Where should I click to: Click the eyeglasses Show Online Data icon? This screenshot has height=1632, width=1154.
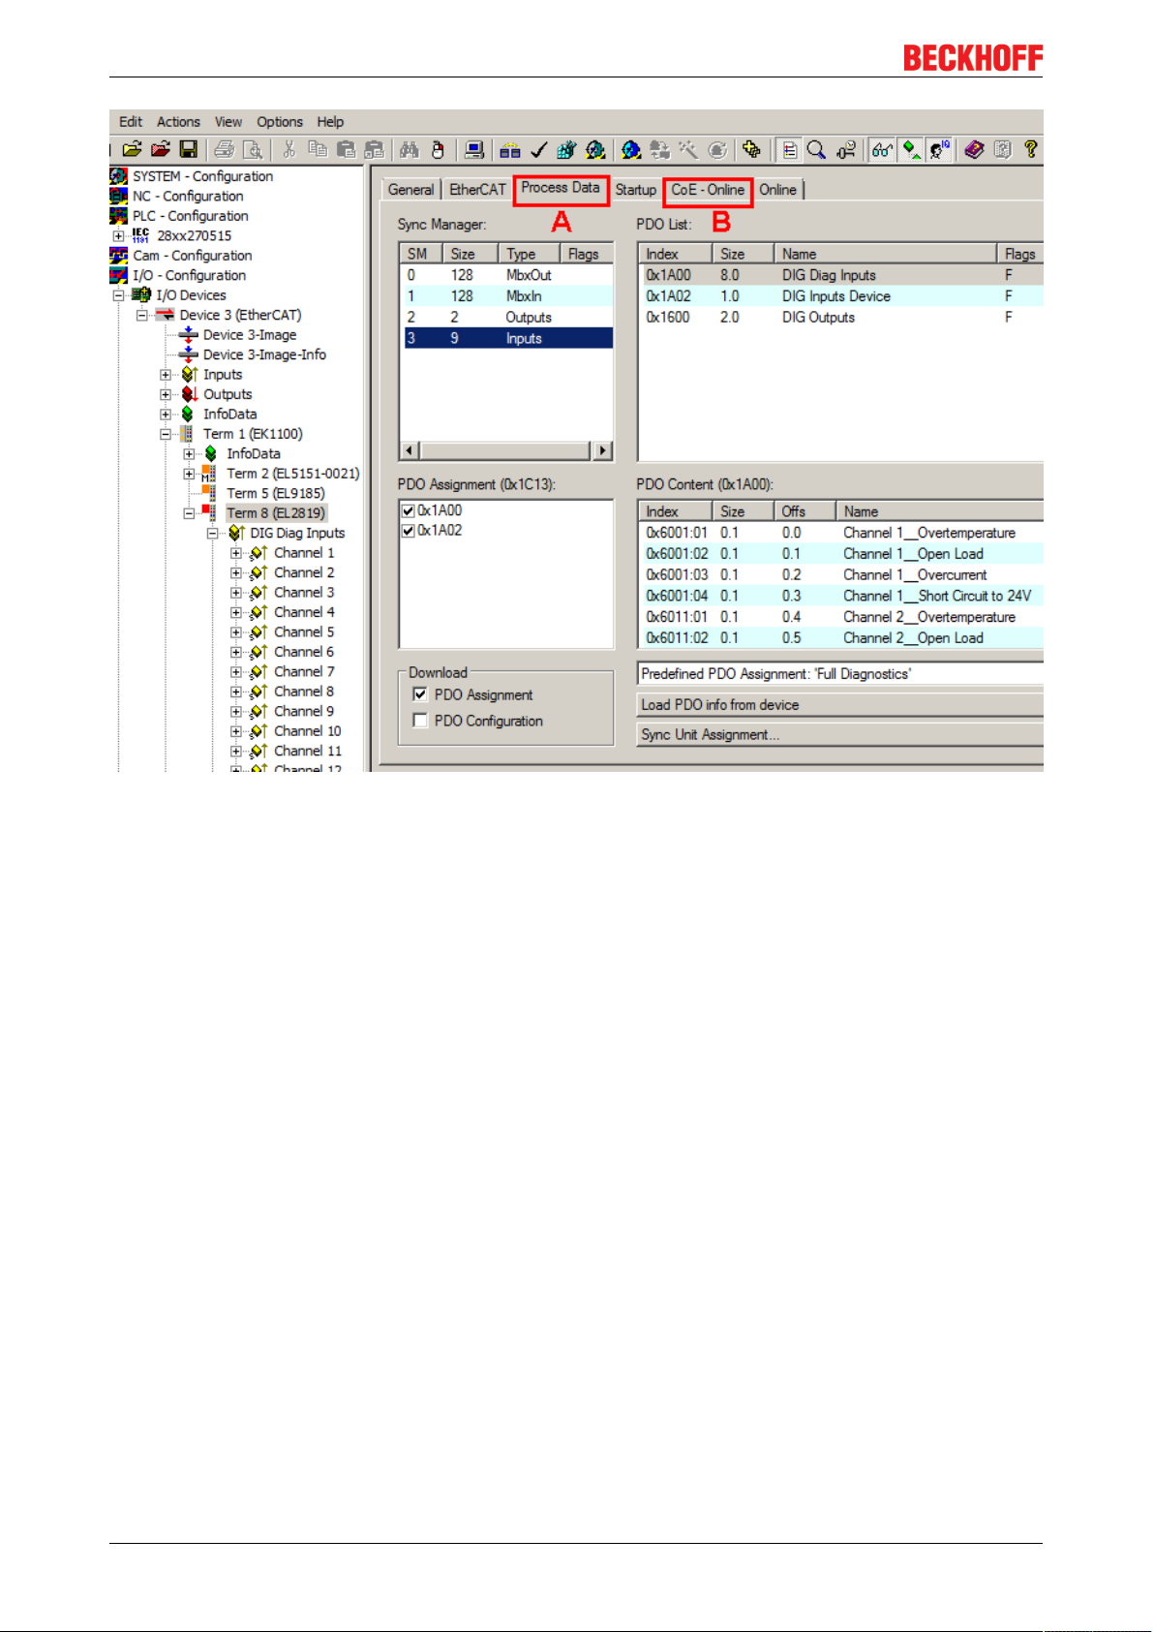point(881,149)
